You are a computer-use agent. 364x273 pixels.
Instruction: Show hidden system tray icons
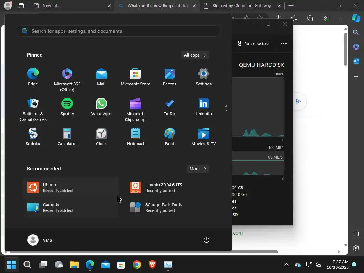tap(287, 264)
